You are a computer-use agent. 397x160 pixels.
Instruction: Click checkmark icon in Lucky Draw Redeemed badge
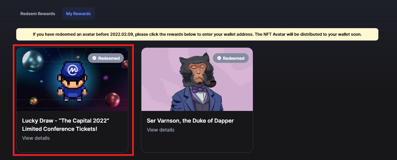pos(94,58)
